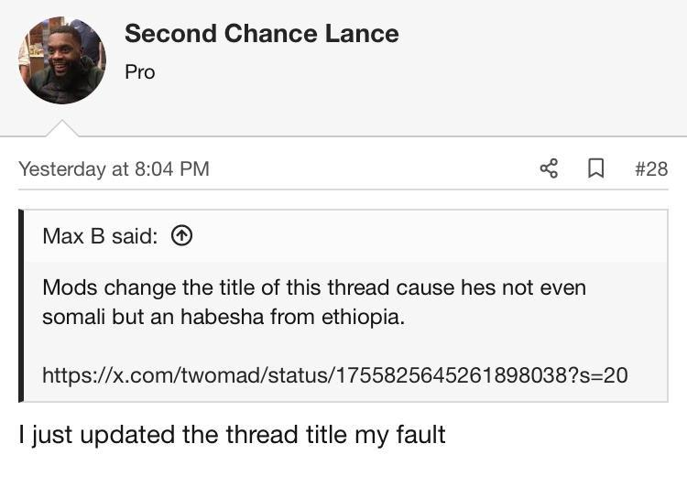Image resolution: width=687 pixels, height=498 pixels.
Task: Click empty area of the quote header bar
Action: (430, 236)
